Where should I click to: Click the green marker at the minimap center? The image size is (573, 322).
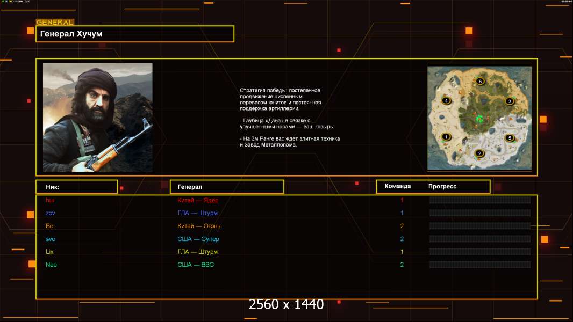coord(478,118)
